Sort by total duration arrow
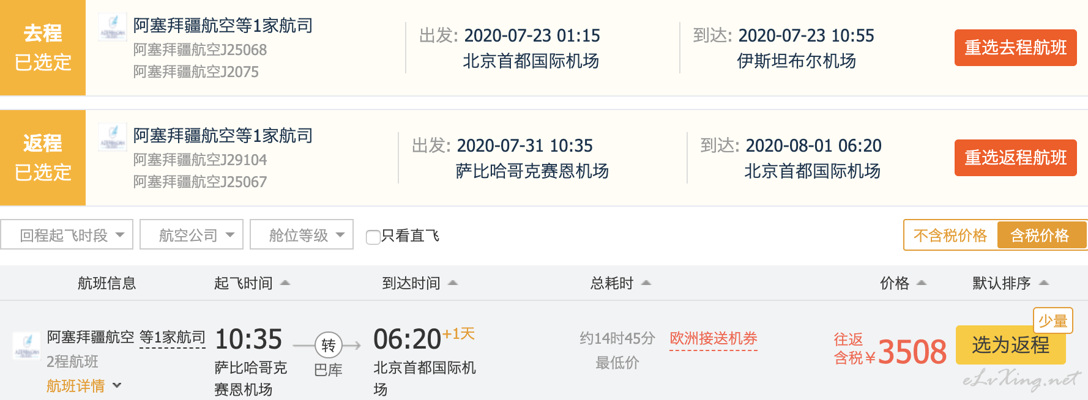 coord(646,283)
